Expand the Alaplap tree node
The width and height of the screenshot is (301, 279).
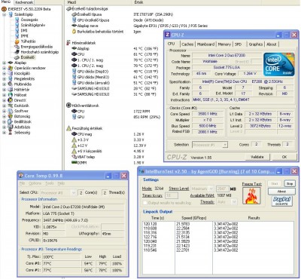pos(4,63)
